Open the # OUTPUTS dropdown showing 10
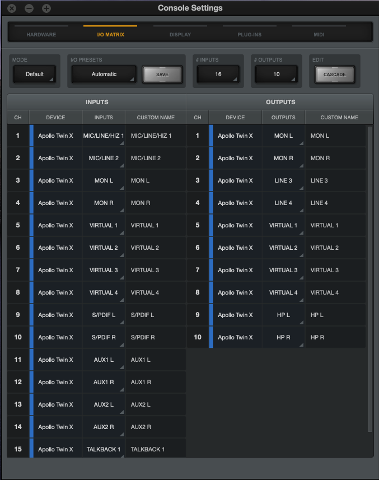This screenshot has height=480, width=379. point(277,74)
